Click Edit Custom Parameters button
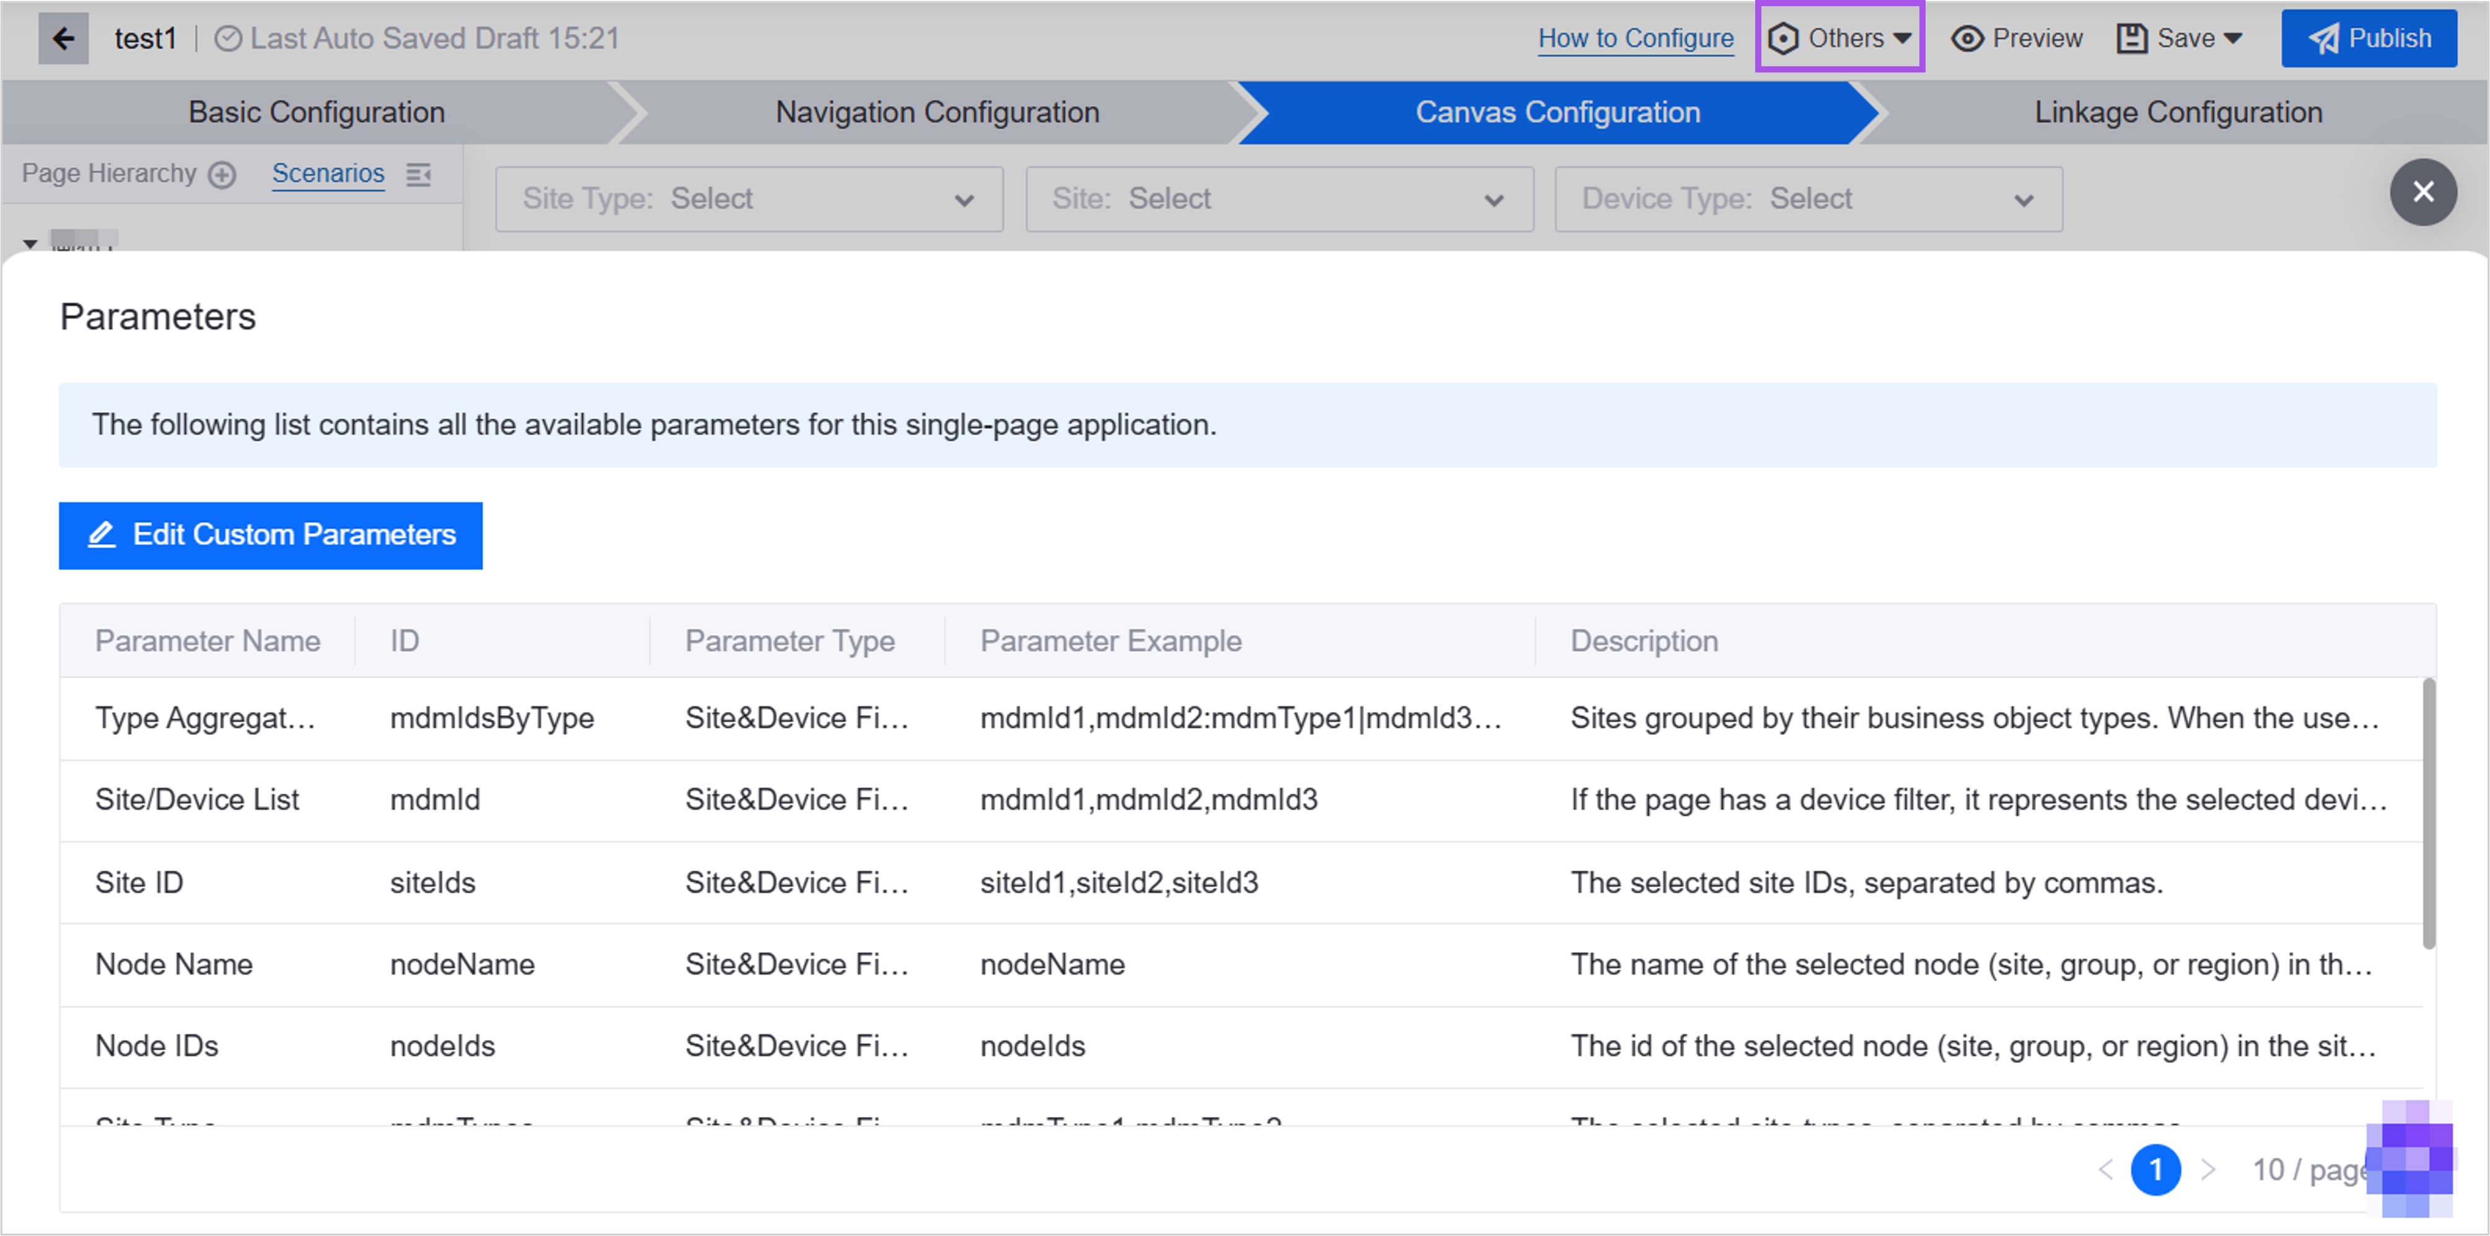 (x=271, y=535)
